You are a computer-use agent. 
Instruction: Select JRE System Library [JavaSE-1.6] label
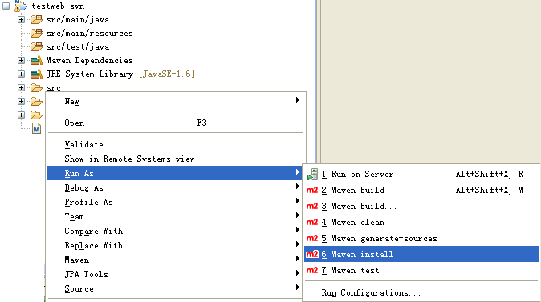[x=120, y=74]
